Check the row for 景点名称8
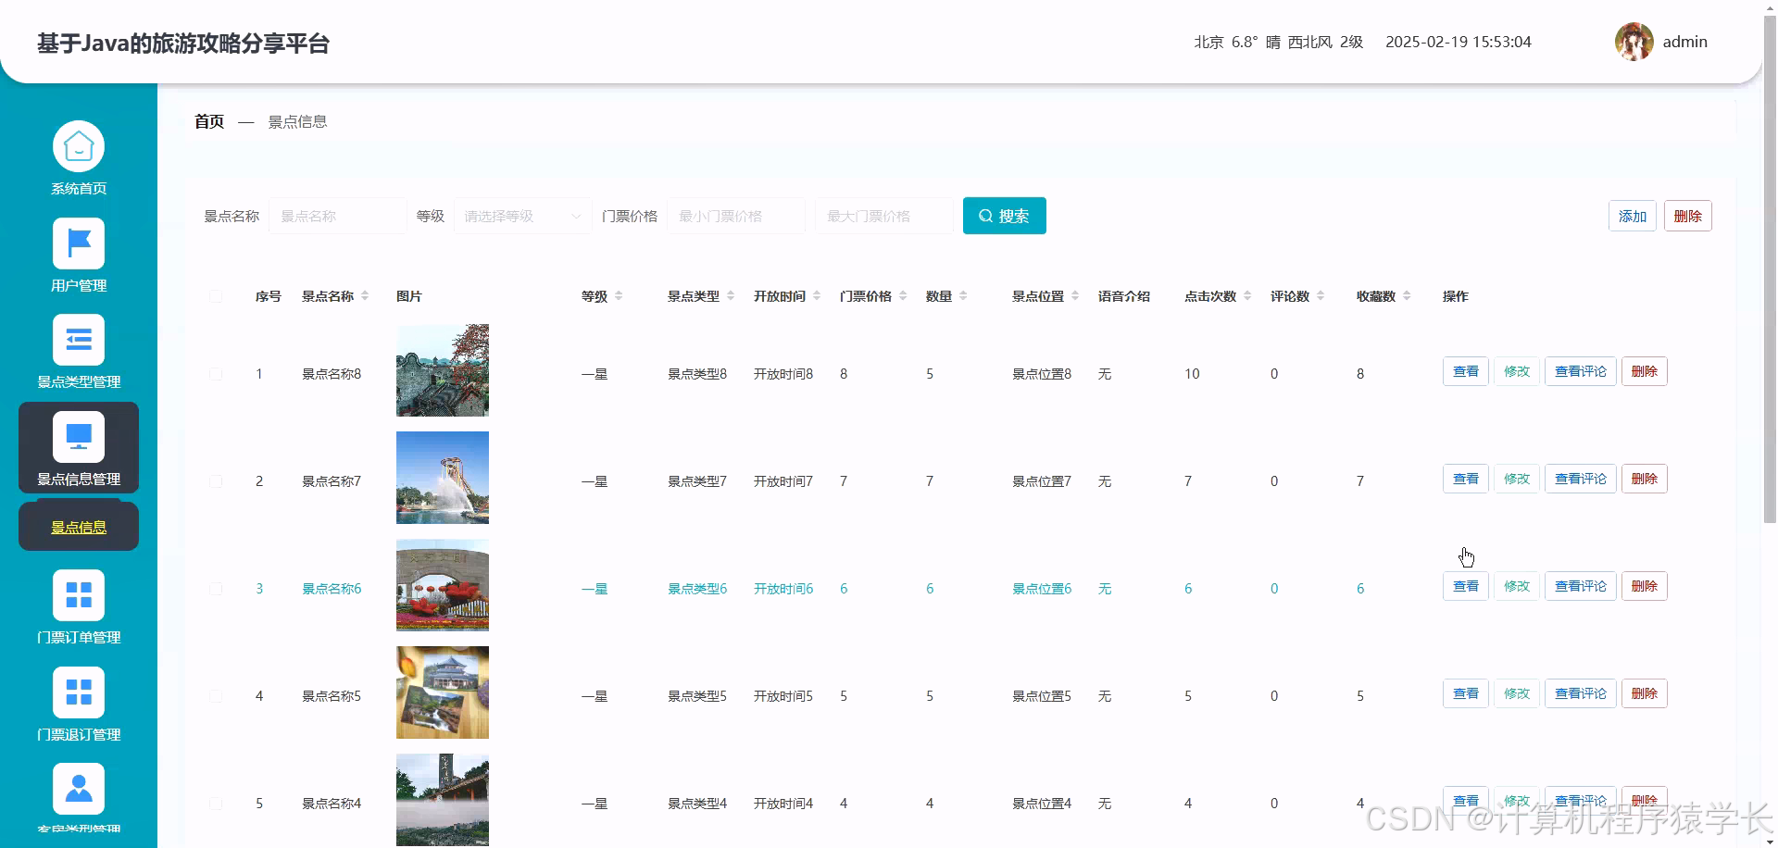 [216, 374]
